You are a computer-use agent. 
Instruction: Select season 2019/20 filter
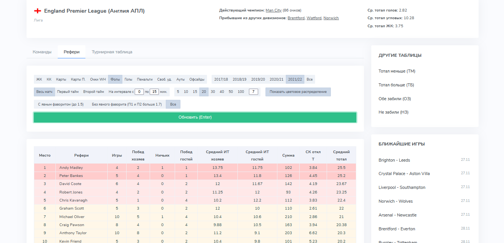[258, 79]
